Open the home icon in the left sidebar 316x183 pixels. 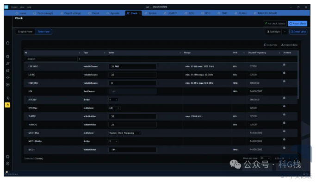pyautogui.click(x=8, y=43)
